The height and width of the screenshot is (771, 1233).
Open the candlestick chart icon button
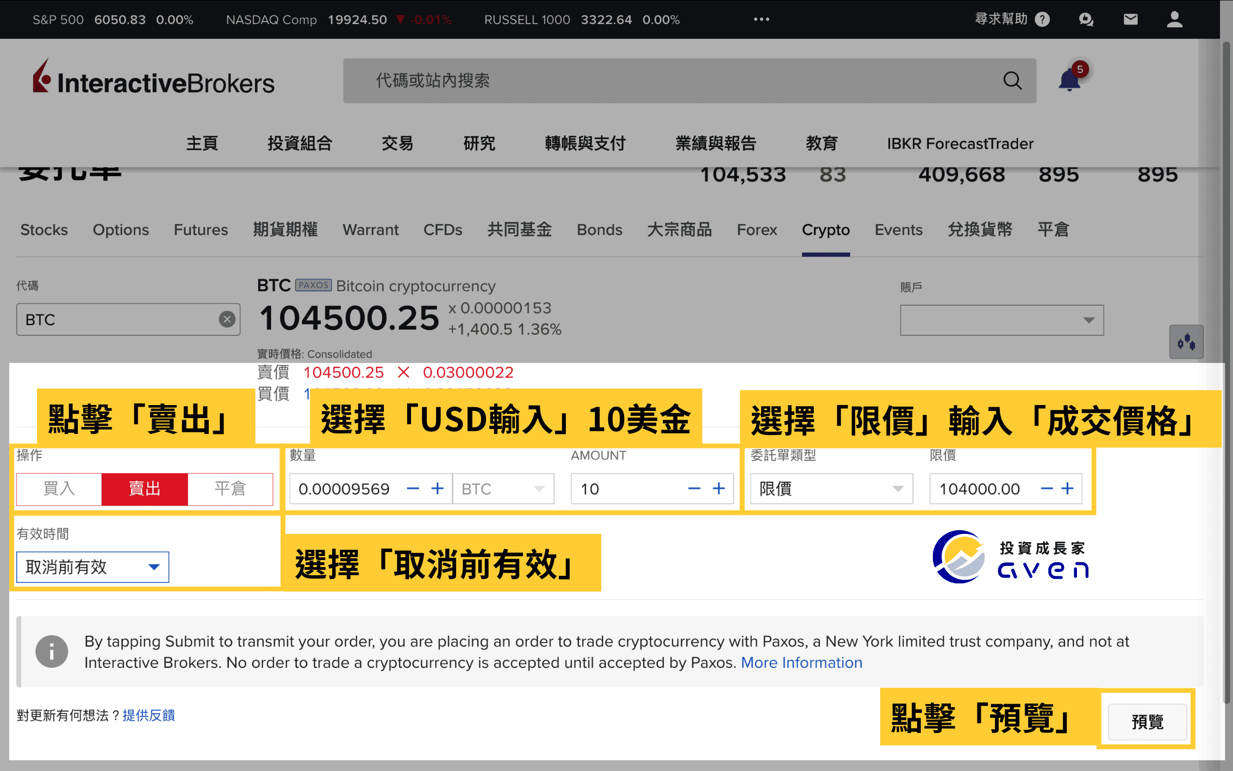[x=1186, y=342]
